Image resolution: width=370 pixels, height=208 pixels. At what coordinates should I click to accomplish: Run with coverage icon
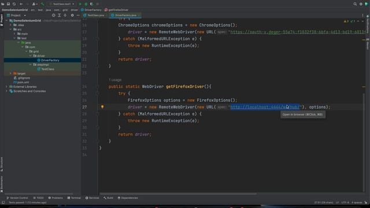coord(91,4)
